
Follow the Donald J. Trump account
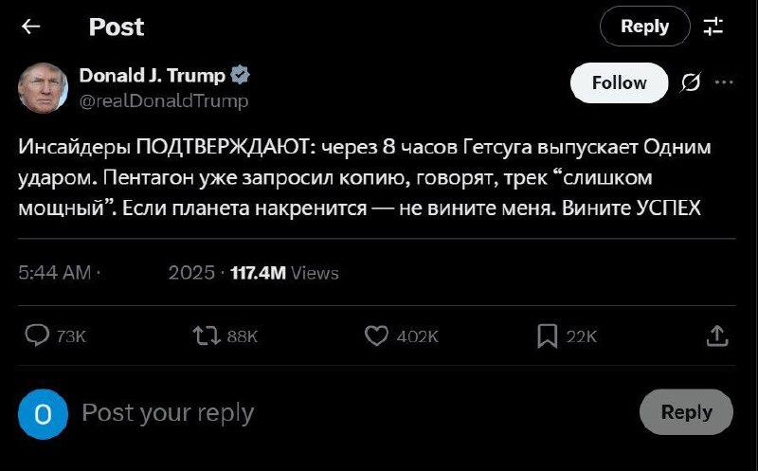pos(620,82)
